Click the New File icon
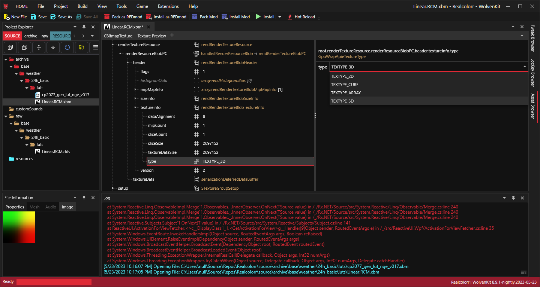540x287 pixels. 7,17
